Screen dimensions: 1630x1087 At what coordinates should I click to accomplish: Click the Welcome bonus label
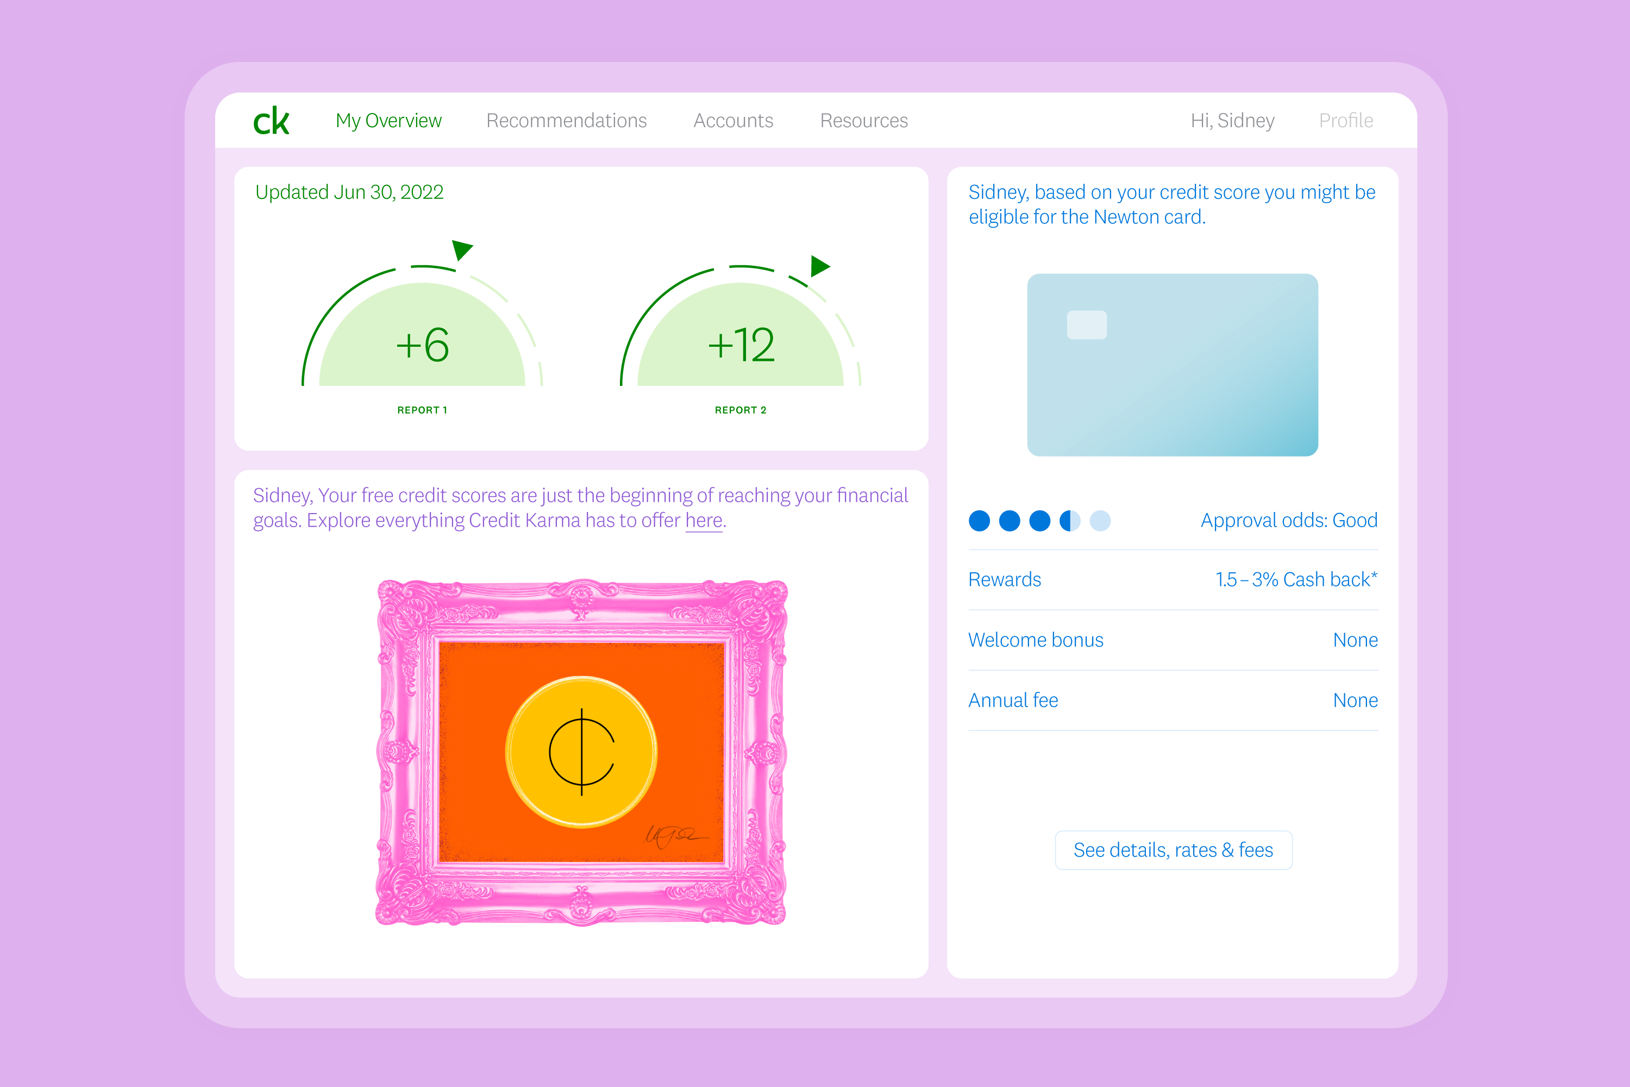(1036, 640)
